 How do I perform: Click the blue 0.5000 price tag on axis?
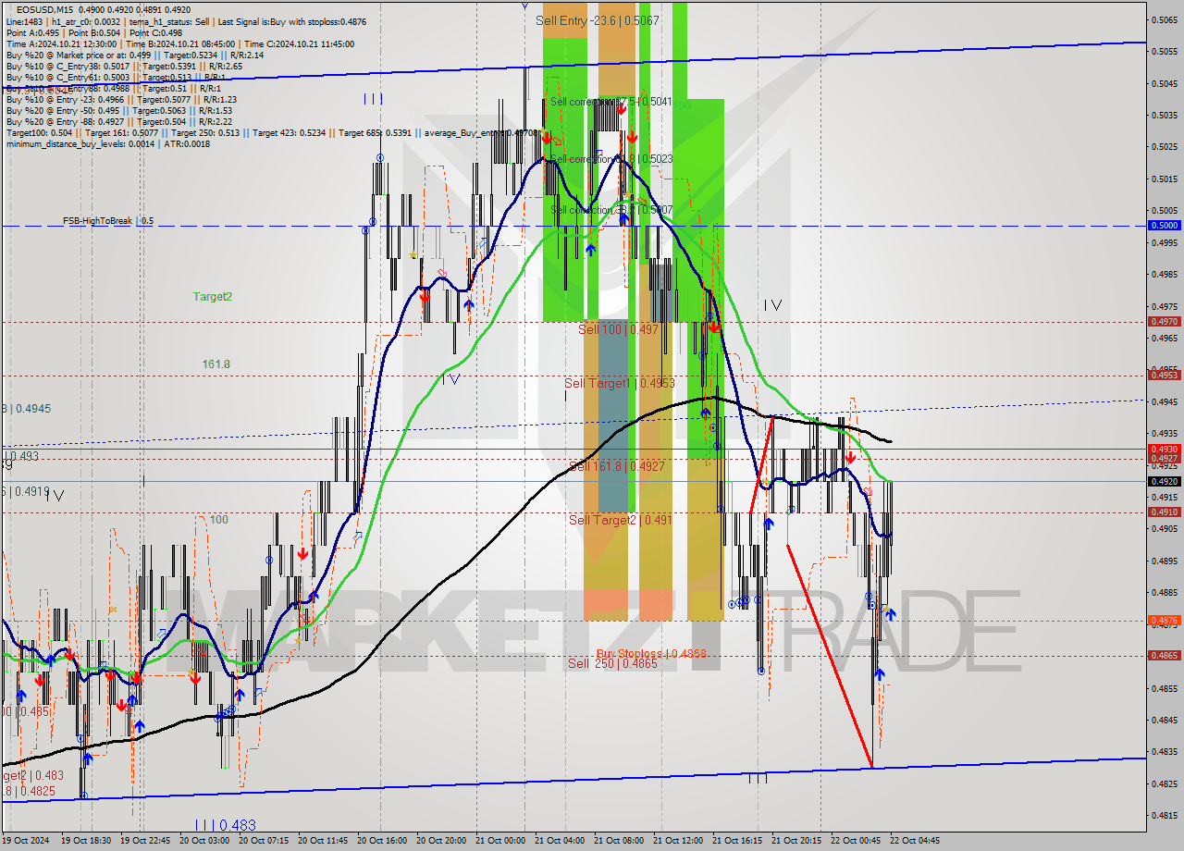coord(1163,225)
